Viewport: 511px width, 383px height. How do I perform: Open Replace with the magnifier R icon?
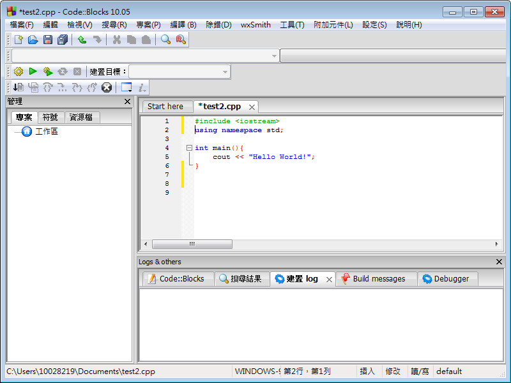pos(181,40)
